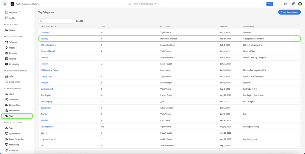Open the Help menu
The height and width of the screenshot is (154, 305).
[285, 4]
